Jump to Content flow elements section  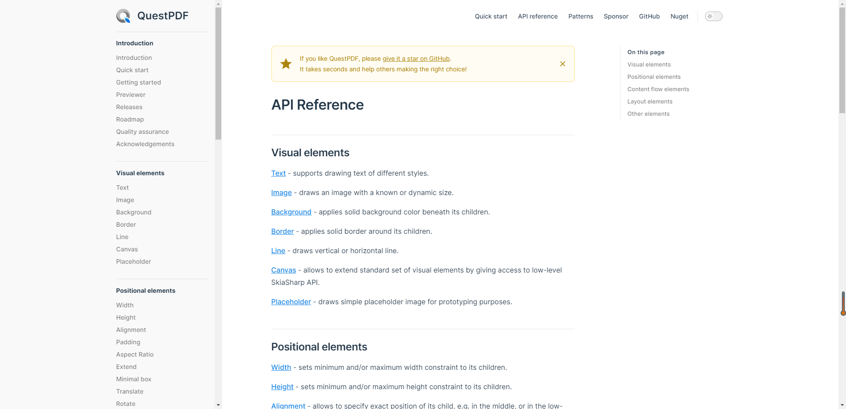coord(658,89)
